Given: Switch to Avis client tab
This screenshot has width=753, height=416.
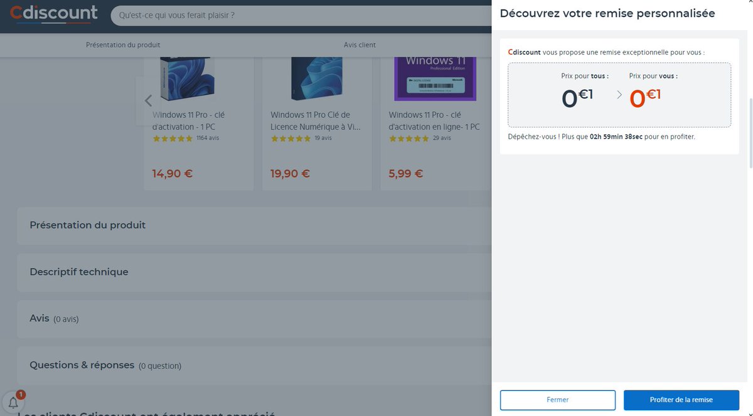Looking at the screenshot, I should click(360, 45).
